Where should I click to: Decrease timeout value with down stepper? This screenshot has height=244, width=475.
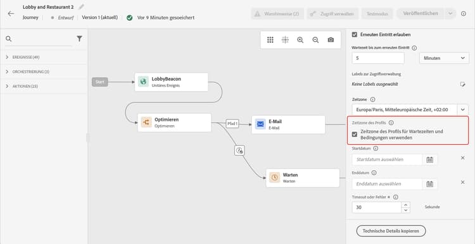click(405, 210)
